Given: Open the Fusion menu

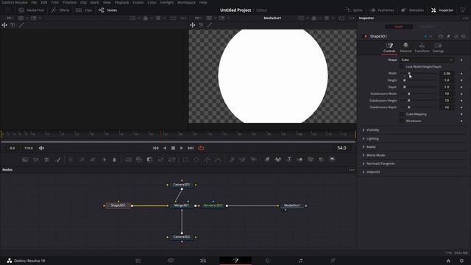Looking at the screenshot, I should coord(138,2).
